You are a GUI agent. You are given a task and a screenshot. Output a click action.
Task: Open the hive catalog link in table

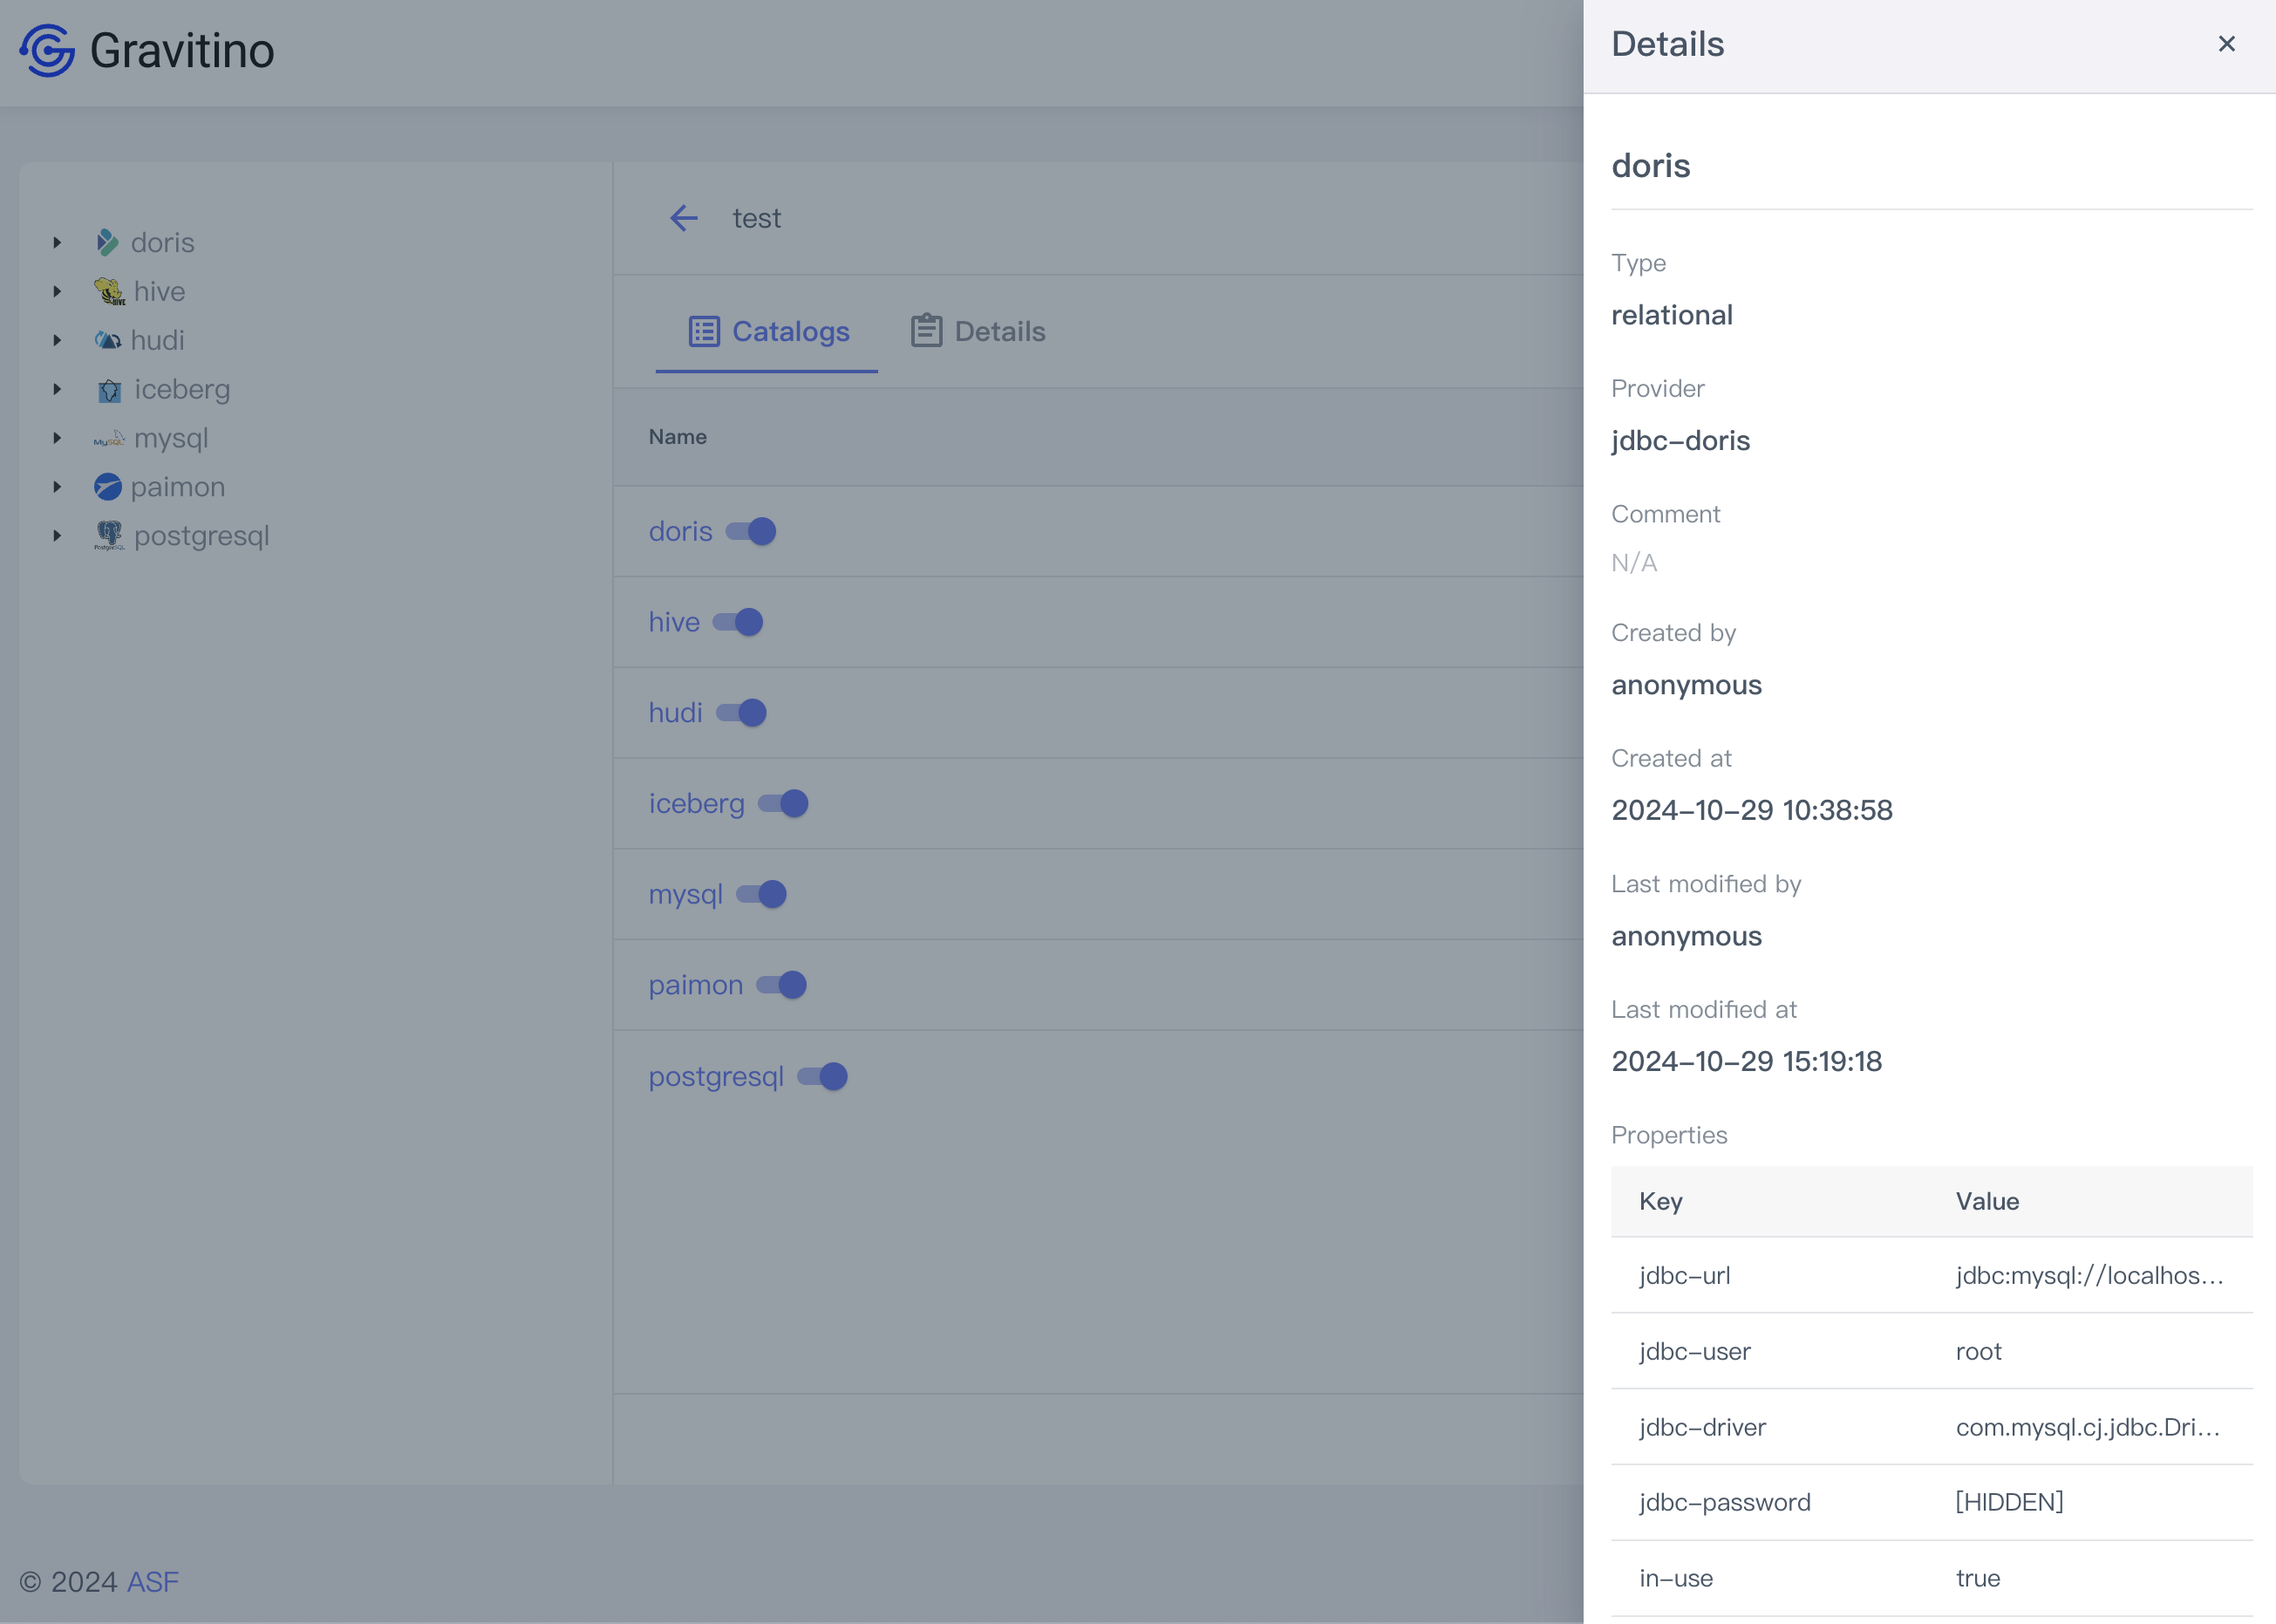tap(674, 622)
